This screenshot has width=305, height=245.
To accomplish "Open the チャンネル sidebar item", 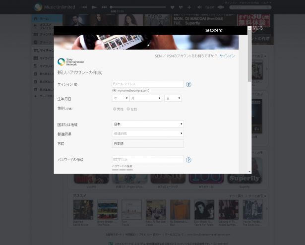I will click(x=44, y=34).
